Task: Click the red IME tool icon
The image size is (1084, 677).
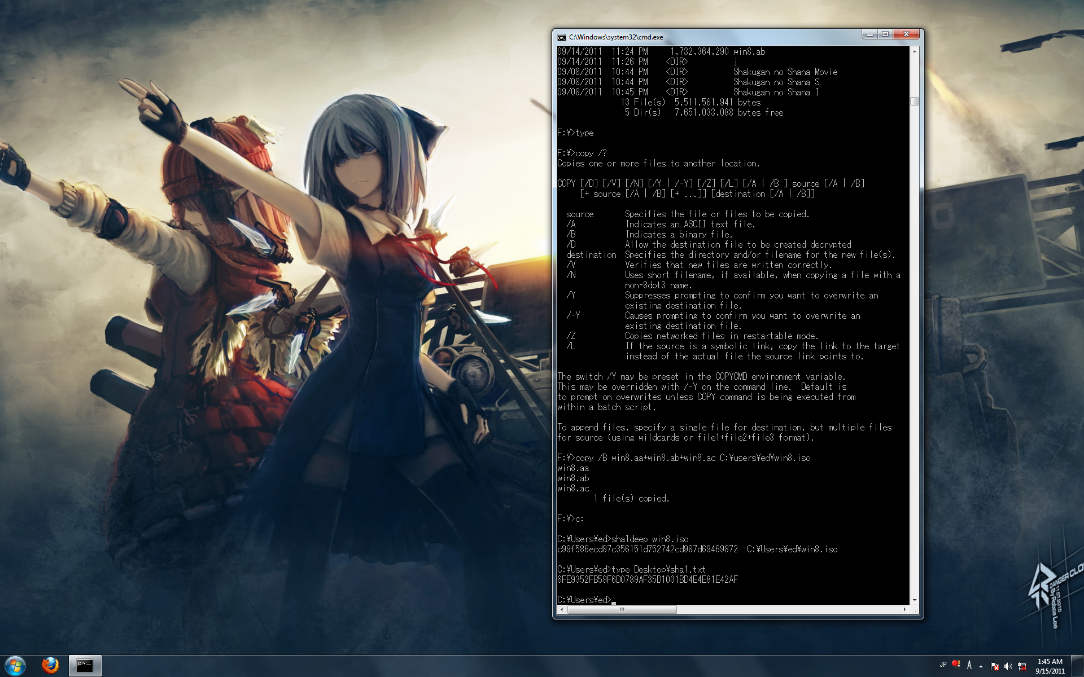Action: 955,665
